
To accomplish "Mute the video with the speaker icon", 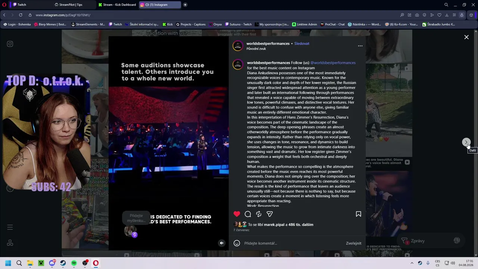I will click(x=221, y=243).
